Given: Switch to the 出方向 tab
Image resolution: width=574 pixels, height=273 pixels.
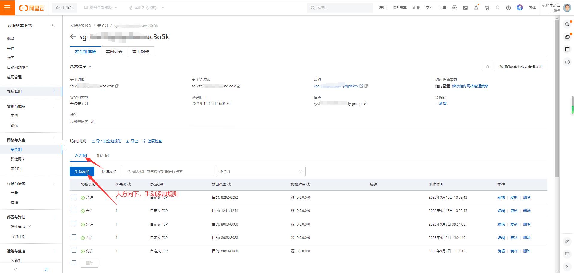Looking at the screenshot, I should (x=103, y=155).
